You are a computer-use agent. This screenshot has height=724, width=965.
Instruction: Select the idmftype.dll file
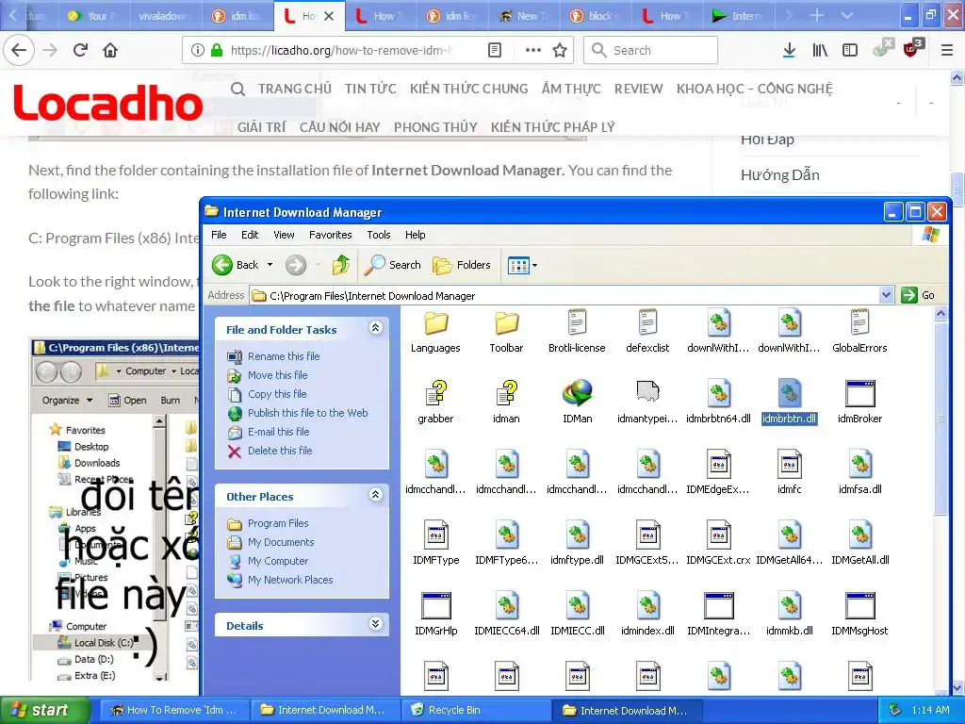pos(577,544)
